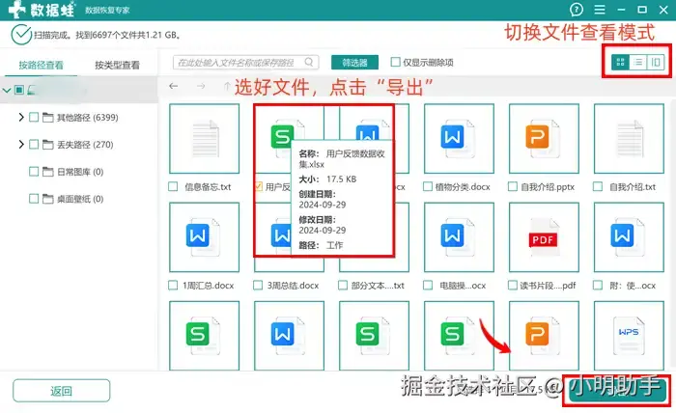Check the 植物分类.docx checkbox
676x413 pixels.
pyautogui.click(x=428, y=187)
